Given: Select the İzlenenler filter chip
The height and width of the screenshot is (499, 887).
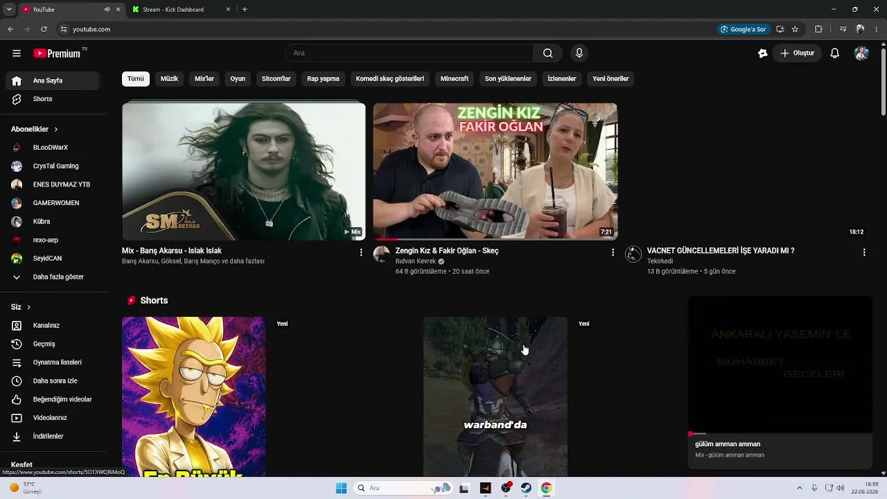Looking at the screenshot, I should [x=562, y=79].
